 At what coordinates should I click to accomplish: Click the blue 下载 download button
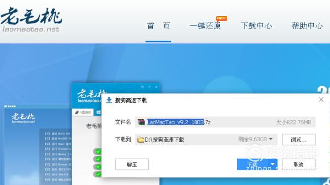click(252, 165)
